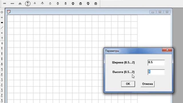Choose the plain T half double crochet symbol
Viewport: 183px width, 103px height.
click(x=2, y=38)
